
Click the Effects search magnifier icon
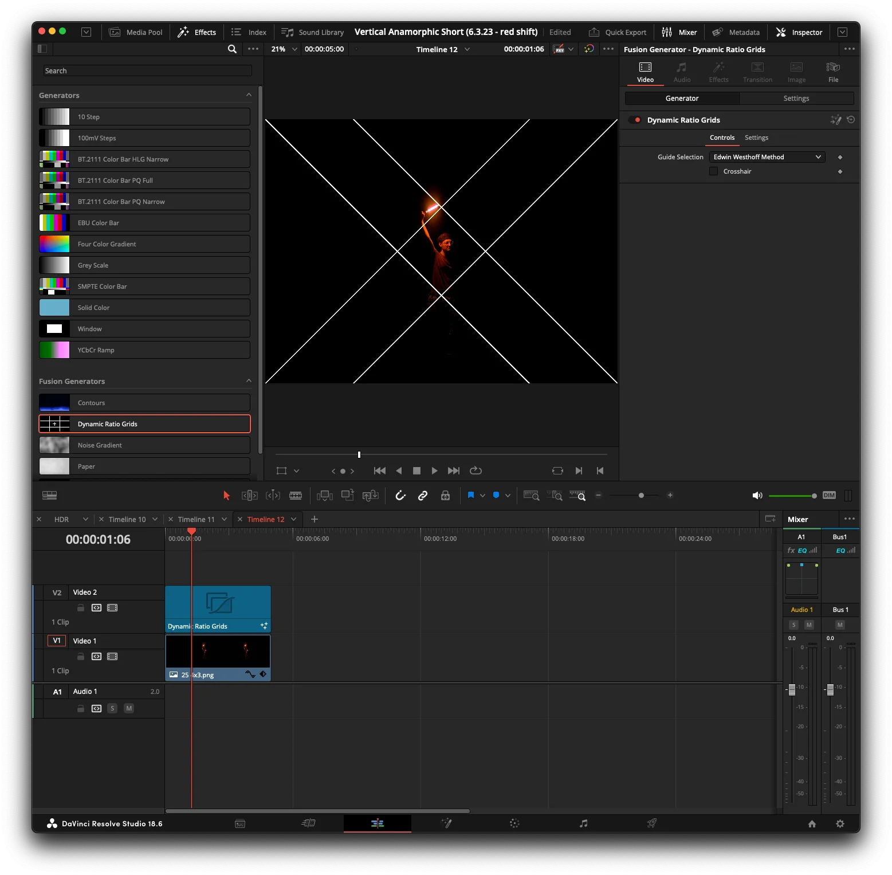tap(232, 49)
